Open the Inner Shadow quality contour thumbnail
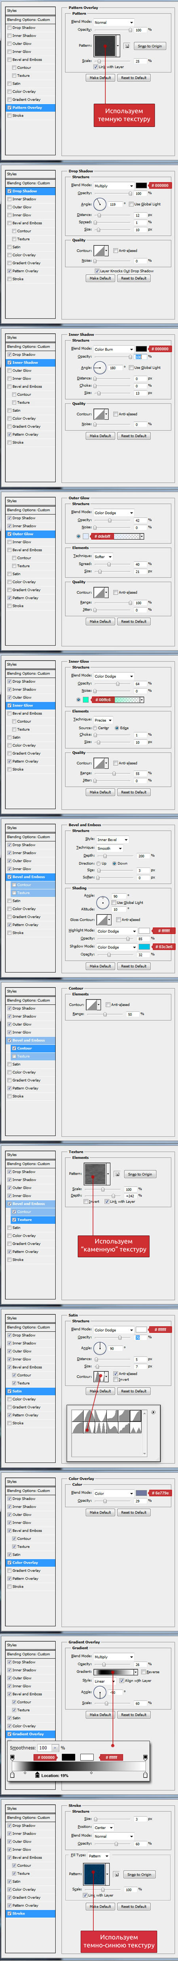 (x=100, y=414)
